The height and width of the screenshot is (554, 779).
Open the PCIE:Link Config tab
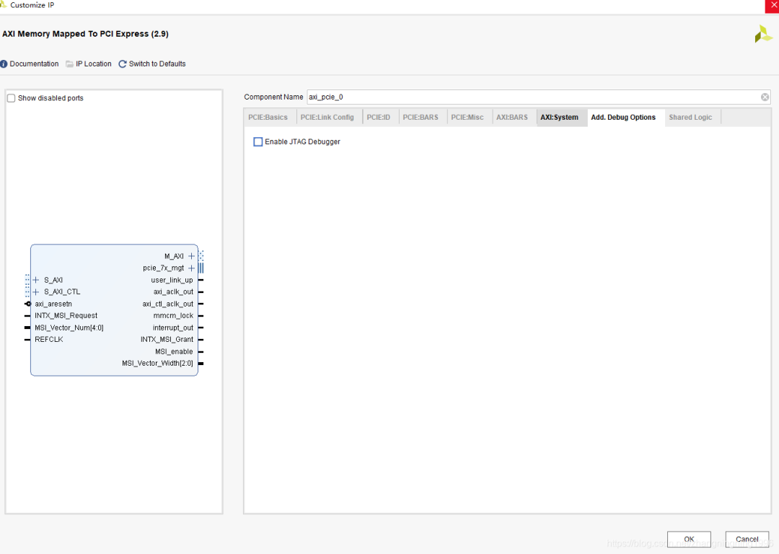[x=327, y=118]
